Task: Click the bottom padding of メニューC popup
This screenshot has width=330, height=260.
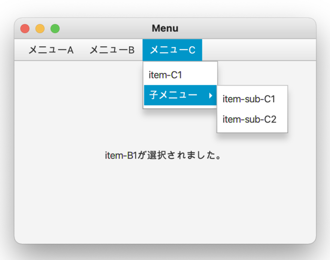Action: (180, 107)
